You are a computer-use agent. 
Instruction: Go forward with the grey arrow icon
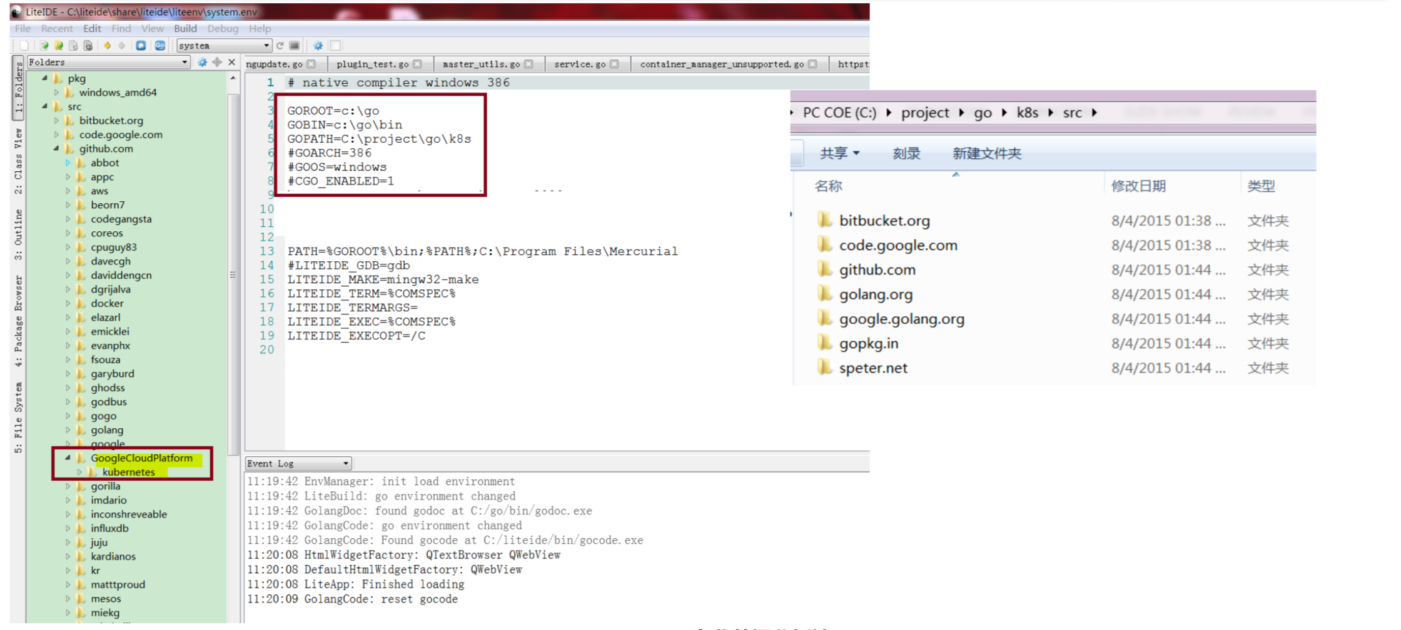click(x=122, y=46)
